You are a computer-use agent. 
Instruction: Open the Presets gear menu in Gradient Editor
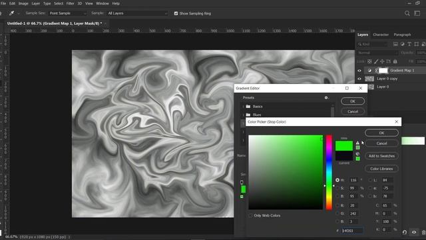[x=326, y=98]
